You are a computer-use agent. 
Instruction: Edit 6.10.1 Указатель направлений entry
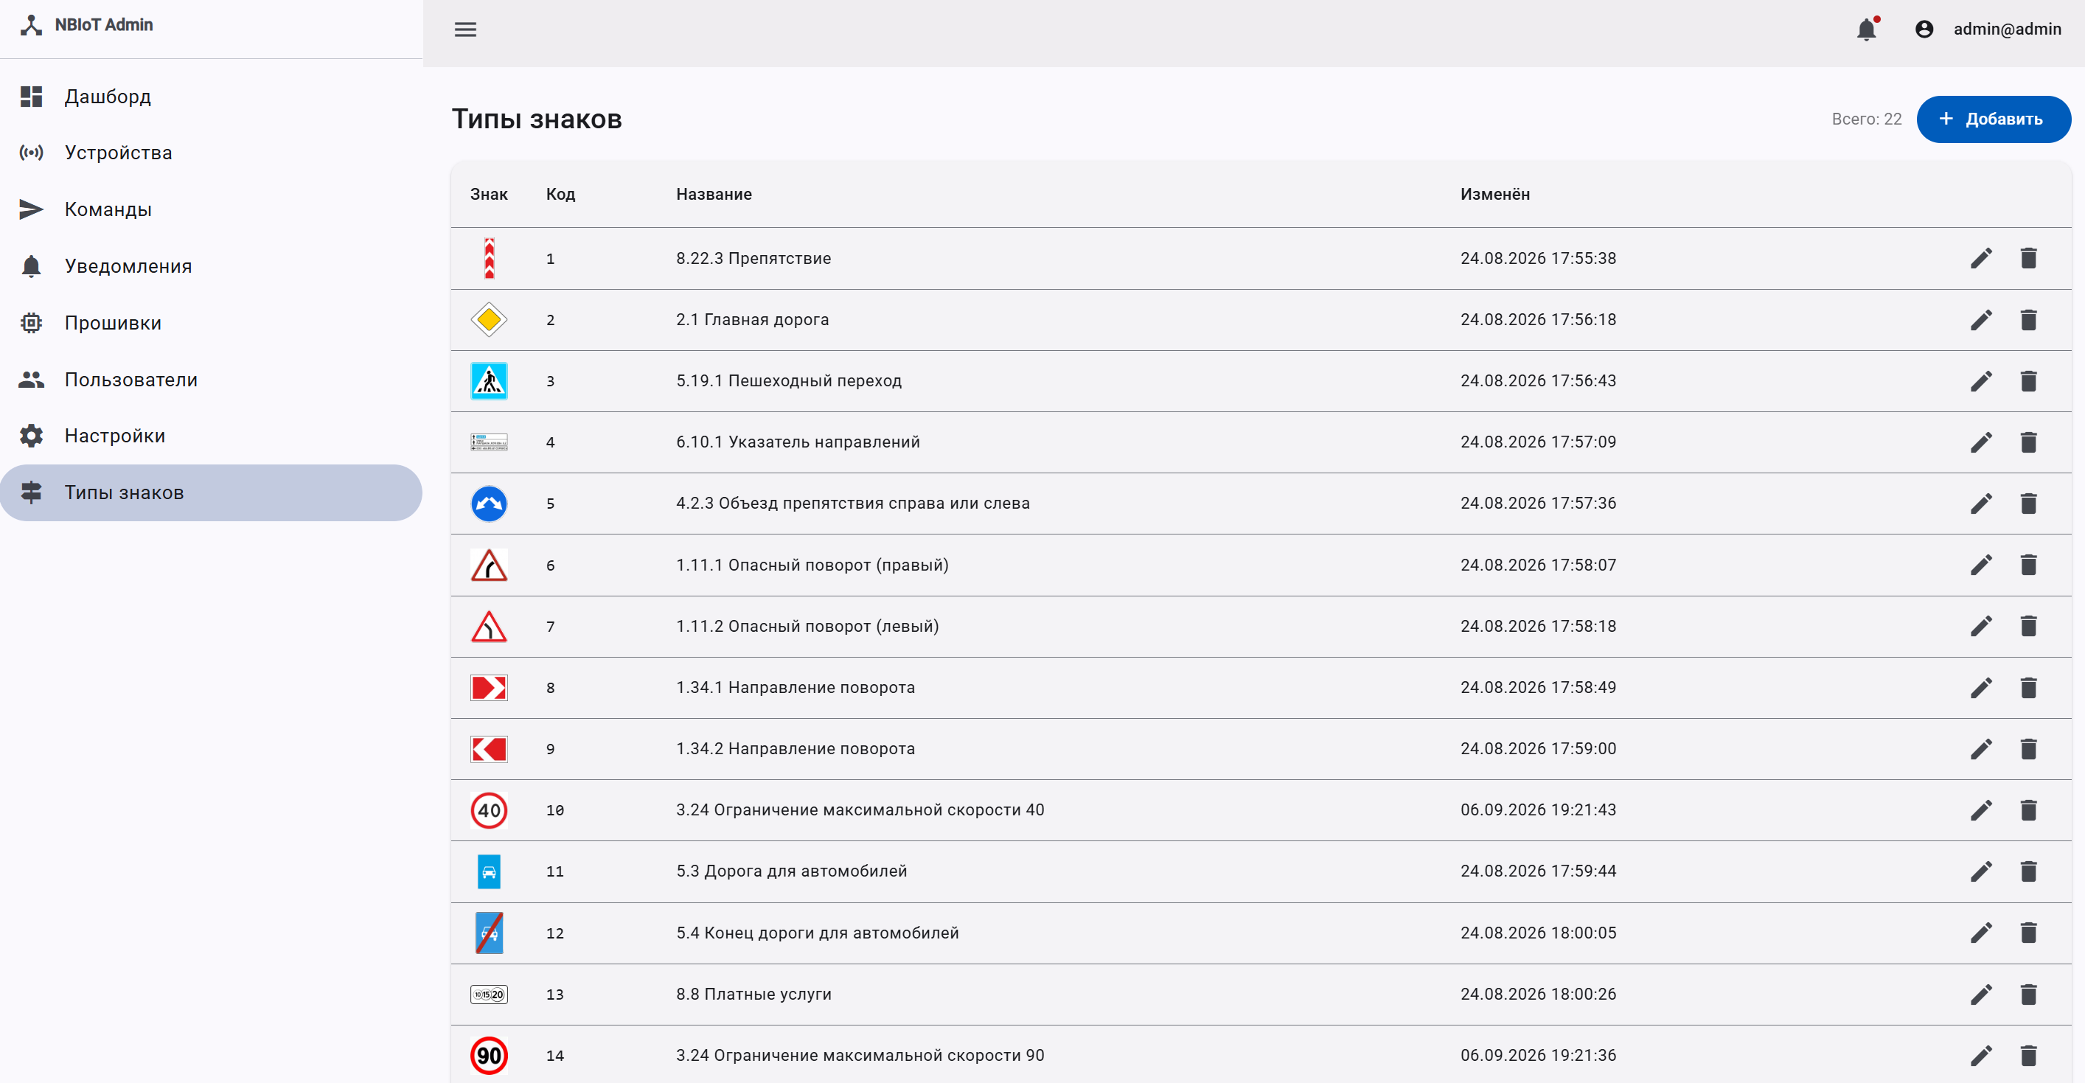click(1980, 442)
